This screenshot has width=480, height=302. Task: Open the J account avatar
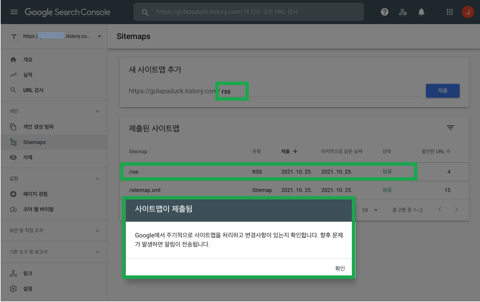(x=468, y=12)
